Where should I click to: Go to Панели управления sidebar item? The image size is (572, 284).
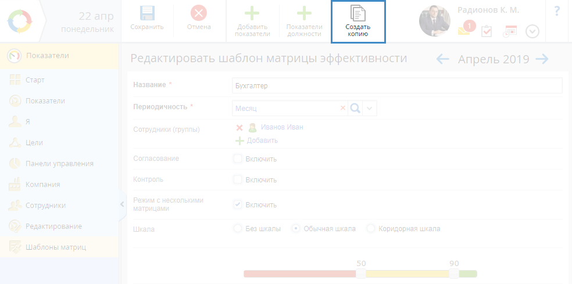(x=59, y=163)
